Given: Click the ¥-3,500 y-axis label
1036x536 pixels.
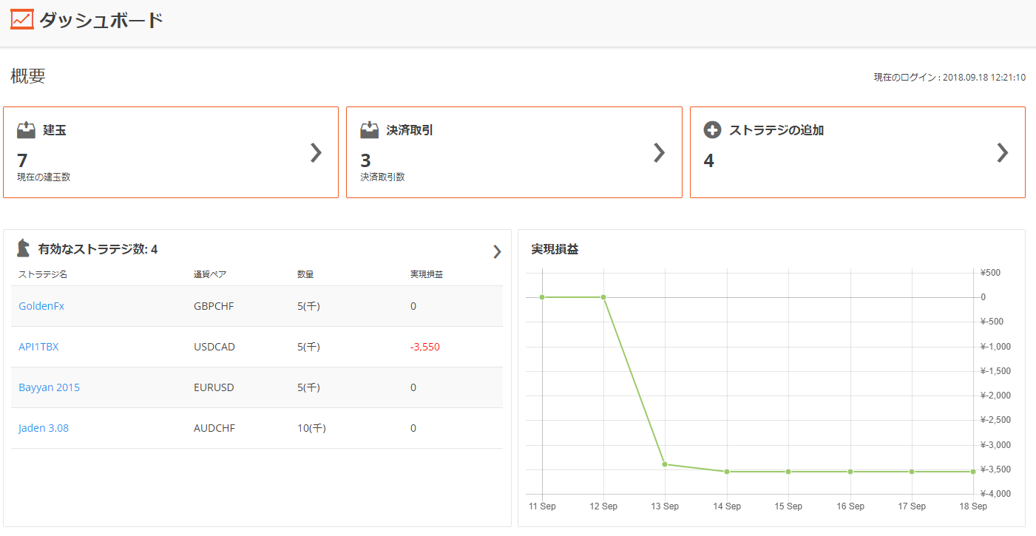Looking at the screenshot, I should point(995,469).
